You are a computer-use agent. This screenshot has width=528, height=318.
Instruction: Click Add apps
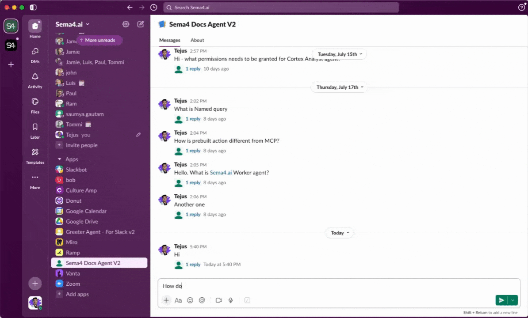(99, 294)
